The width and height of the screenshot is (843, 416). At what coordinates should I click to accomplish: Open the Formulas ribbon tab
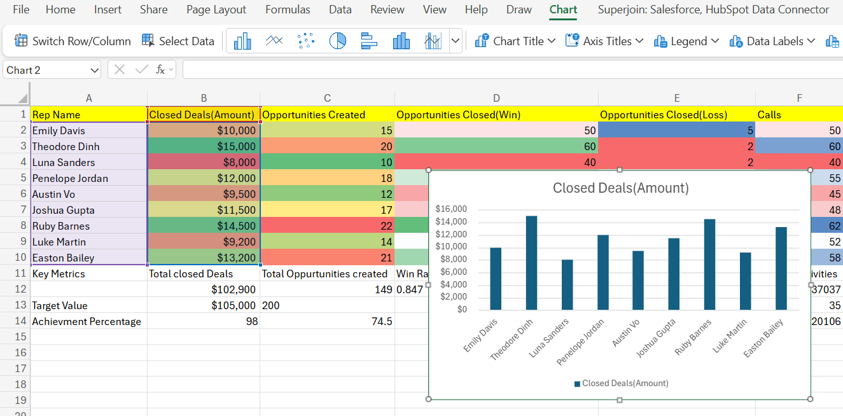[288, 10]
